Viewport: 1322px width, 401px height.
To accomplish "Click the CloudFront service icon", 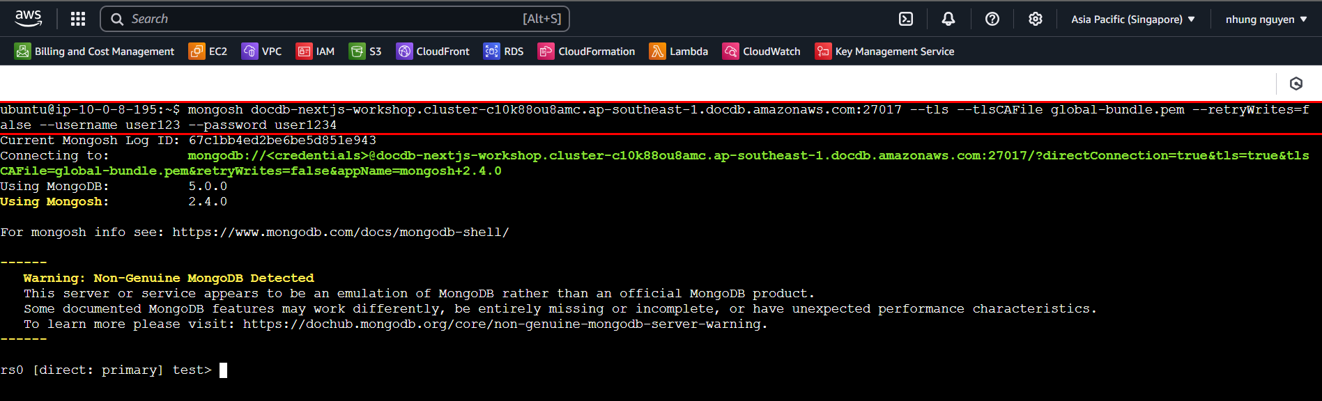I will click(404, 52).
